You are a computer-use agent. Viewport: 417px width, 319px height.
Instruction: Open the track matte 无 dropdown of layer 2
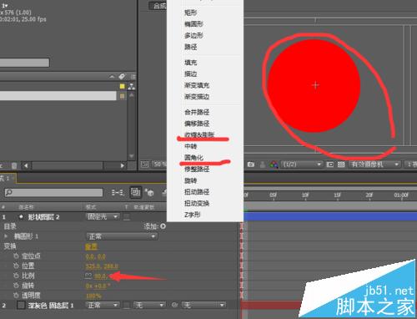pyautogui.click(x=149, y=306)
